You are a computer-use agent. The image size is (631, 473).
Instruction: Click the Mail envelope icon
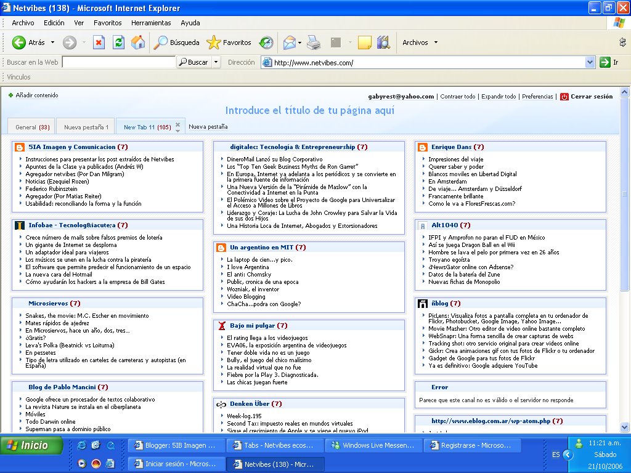coord(290,42)
